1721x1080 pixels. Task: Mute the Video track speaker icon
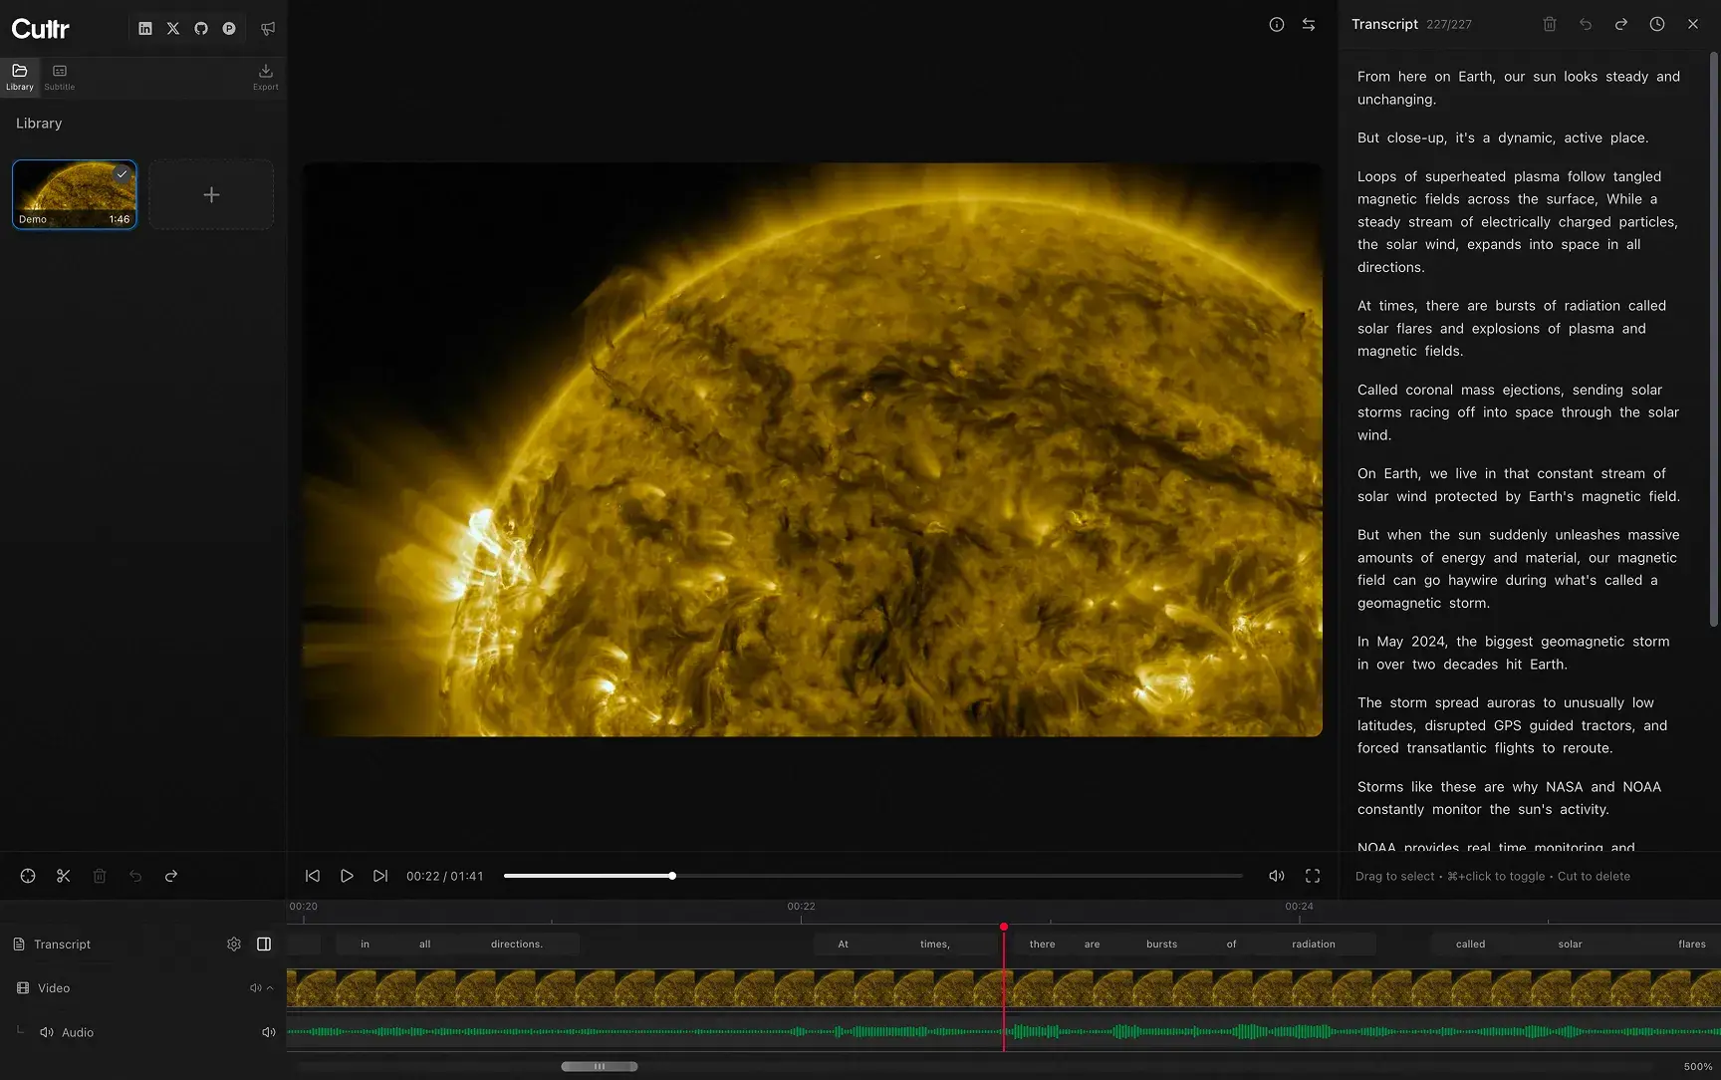[256, 987]
